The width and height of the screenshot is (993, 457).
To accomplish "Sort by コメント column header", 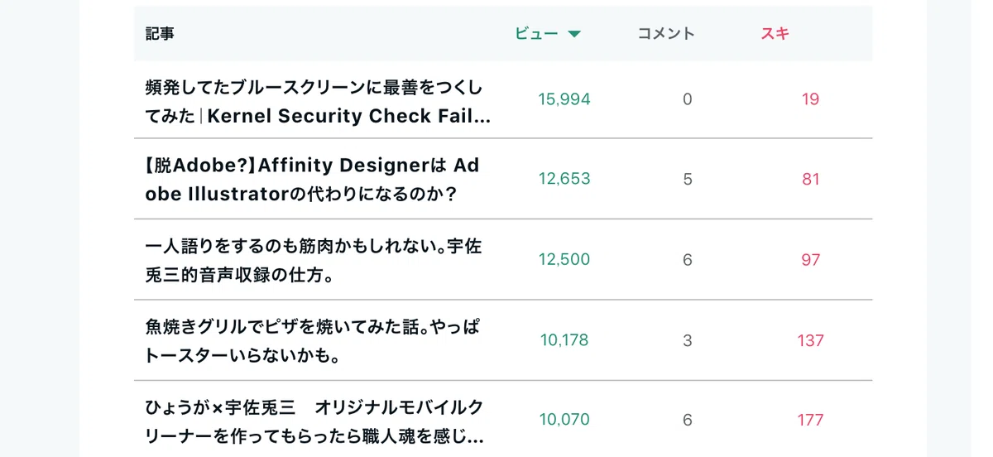I will (x=666, y=34).
